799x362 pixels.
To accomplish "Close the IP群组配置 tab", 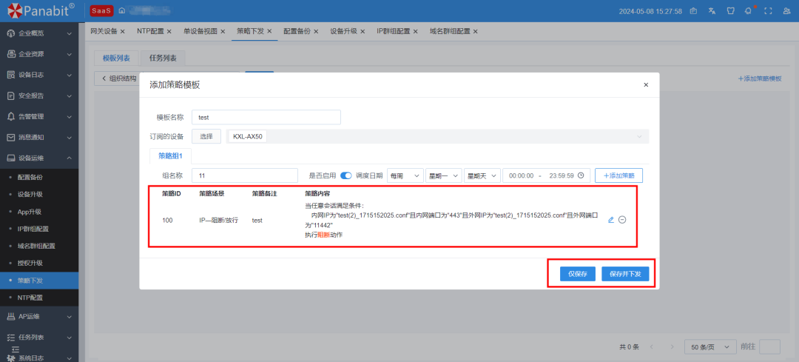I will pos(415,31).
